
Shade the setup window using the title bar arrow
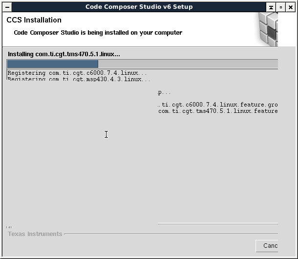[x=271, y=7]
